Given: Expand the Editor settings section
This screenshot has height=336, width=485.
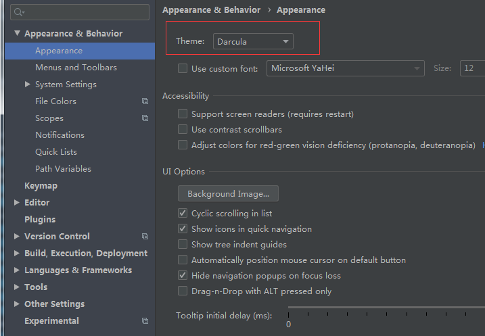Looking at the screenshot, I should click(17, 203).
